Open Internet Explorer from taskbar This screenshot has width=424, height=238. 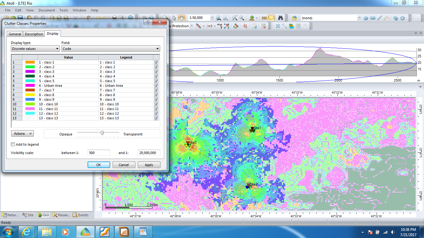click(x=26, y=232)
